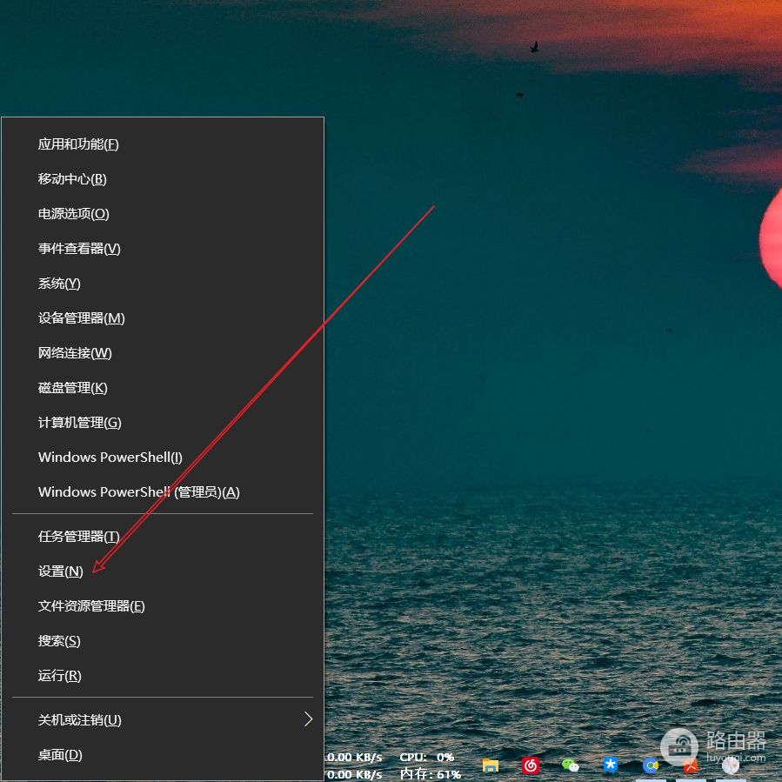Launch Windows PowerShell (管理员)(A)
The image size is (782, 782).
pos(138,492)
